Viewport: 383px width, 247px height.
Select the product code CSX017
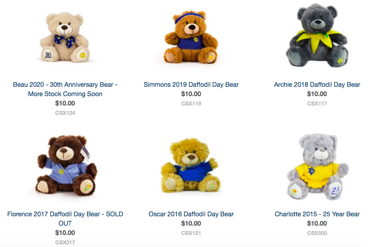pos(65,243)
